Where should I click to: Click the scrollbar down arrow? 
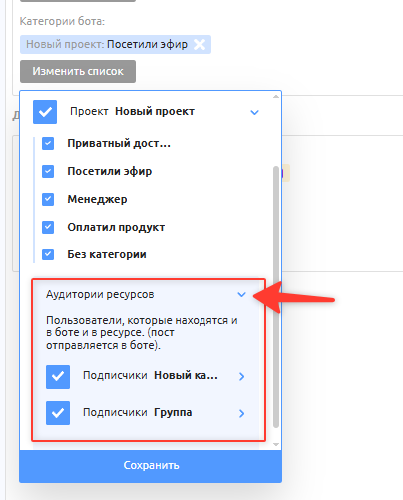pyautogui.click(x=276, y=444)
